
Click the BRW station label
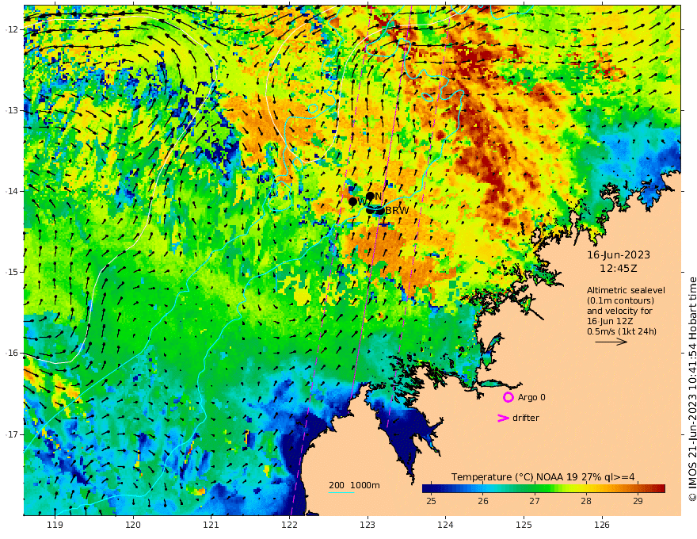[x=397, y=211]
